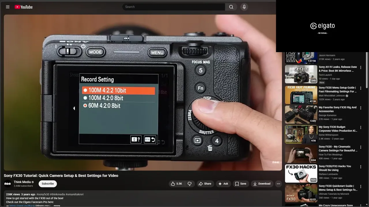
Task: Open options menu for FX30 Quickstart Guide
Action: point(361,186)
